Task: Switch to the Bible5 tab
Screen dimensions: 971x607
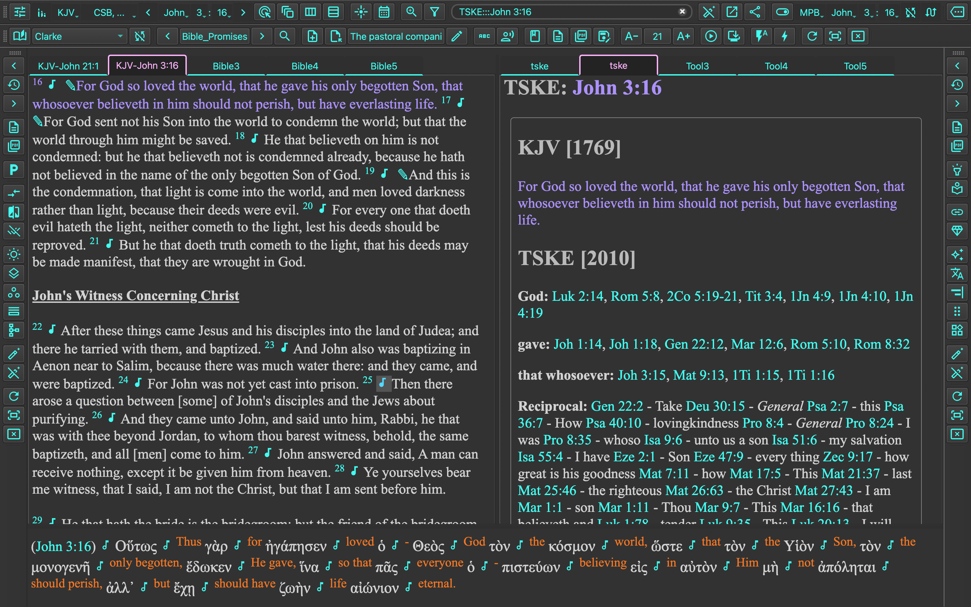Action: [384, 66]
